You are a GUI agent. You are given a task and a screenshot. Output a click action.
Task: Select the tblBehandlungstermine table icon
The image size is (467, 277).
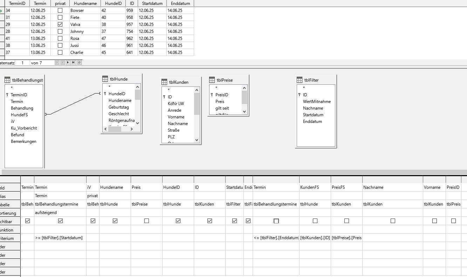pyautogui.click(x=7, y=80)
